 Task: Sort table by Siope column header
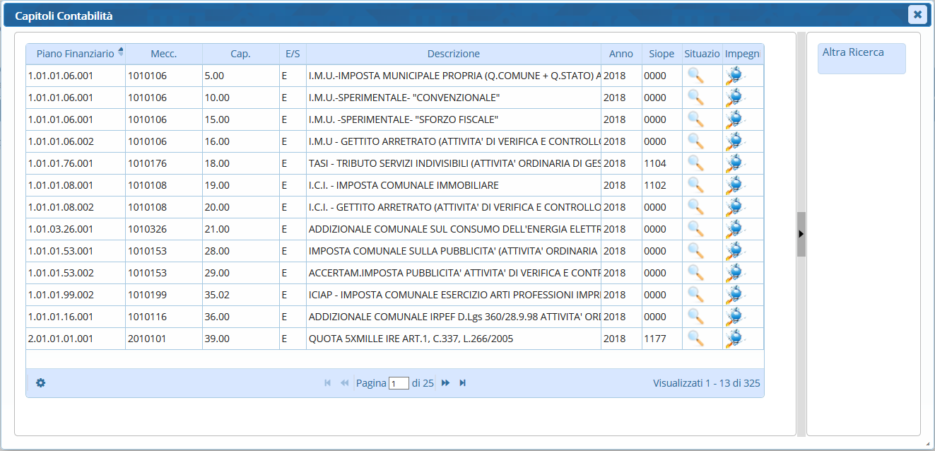pos(661,54)
